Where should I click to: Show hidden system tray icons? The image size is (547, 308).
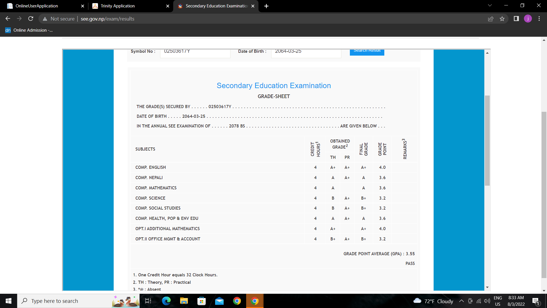tap(461, 301)
